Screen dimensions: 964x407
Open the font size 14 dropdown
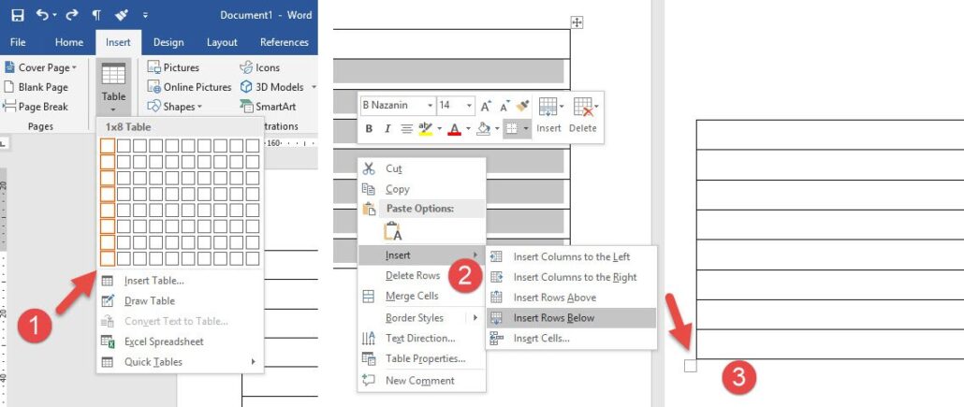[x=469, y=106]
